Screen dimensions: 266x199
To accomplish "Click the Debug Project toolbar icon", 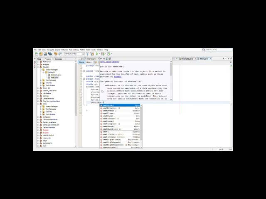I will 103,54.
